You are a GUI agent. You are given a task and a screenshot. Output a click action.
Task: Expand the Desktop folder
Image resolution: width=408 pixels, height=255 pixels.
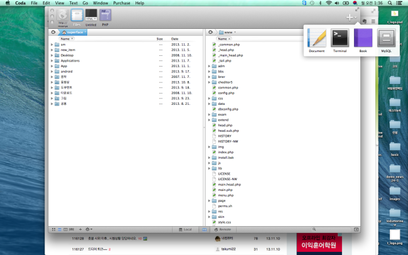point(51,55)
